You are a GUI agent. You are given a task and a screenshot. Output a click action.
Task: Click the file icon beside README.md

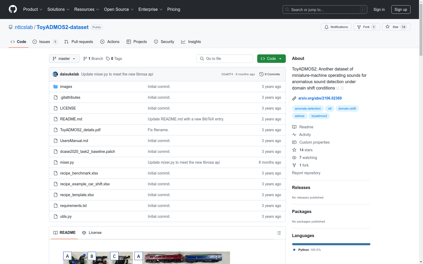(x=56, y=119)
